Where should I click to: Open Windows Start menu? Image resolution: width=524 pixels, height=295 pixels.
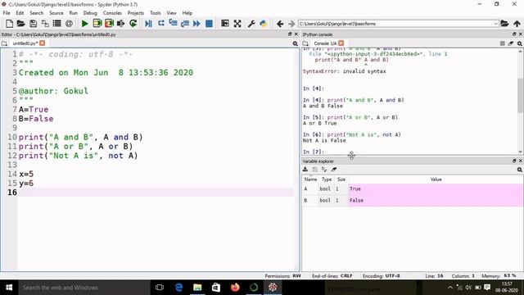coord(9,288)
